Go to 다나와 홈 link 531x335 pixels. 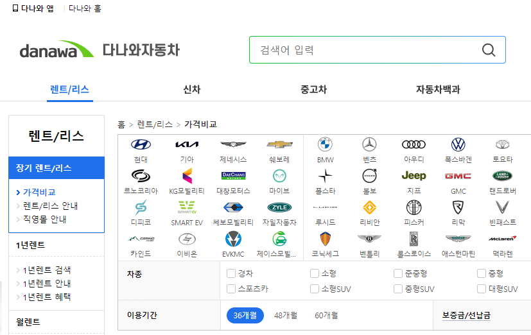[x=85, y=8]
